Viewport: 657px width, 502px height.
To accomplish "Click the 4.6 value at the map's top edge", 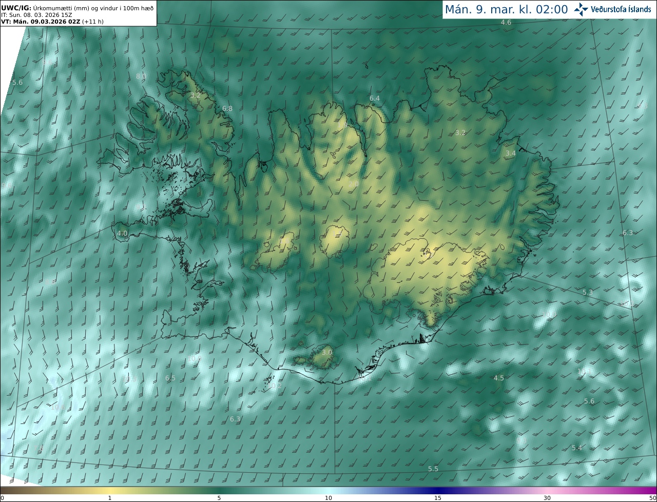I will (506, 23).
